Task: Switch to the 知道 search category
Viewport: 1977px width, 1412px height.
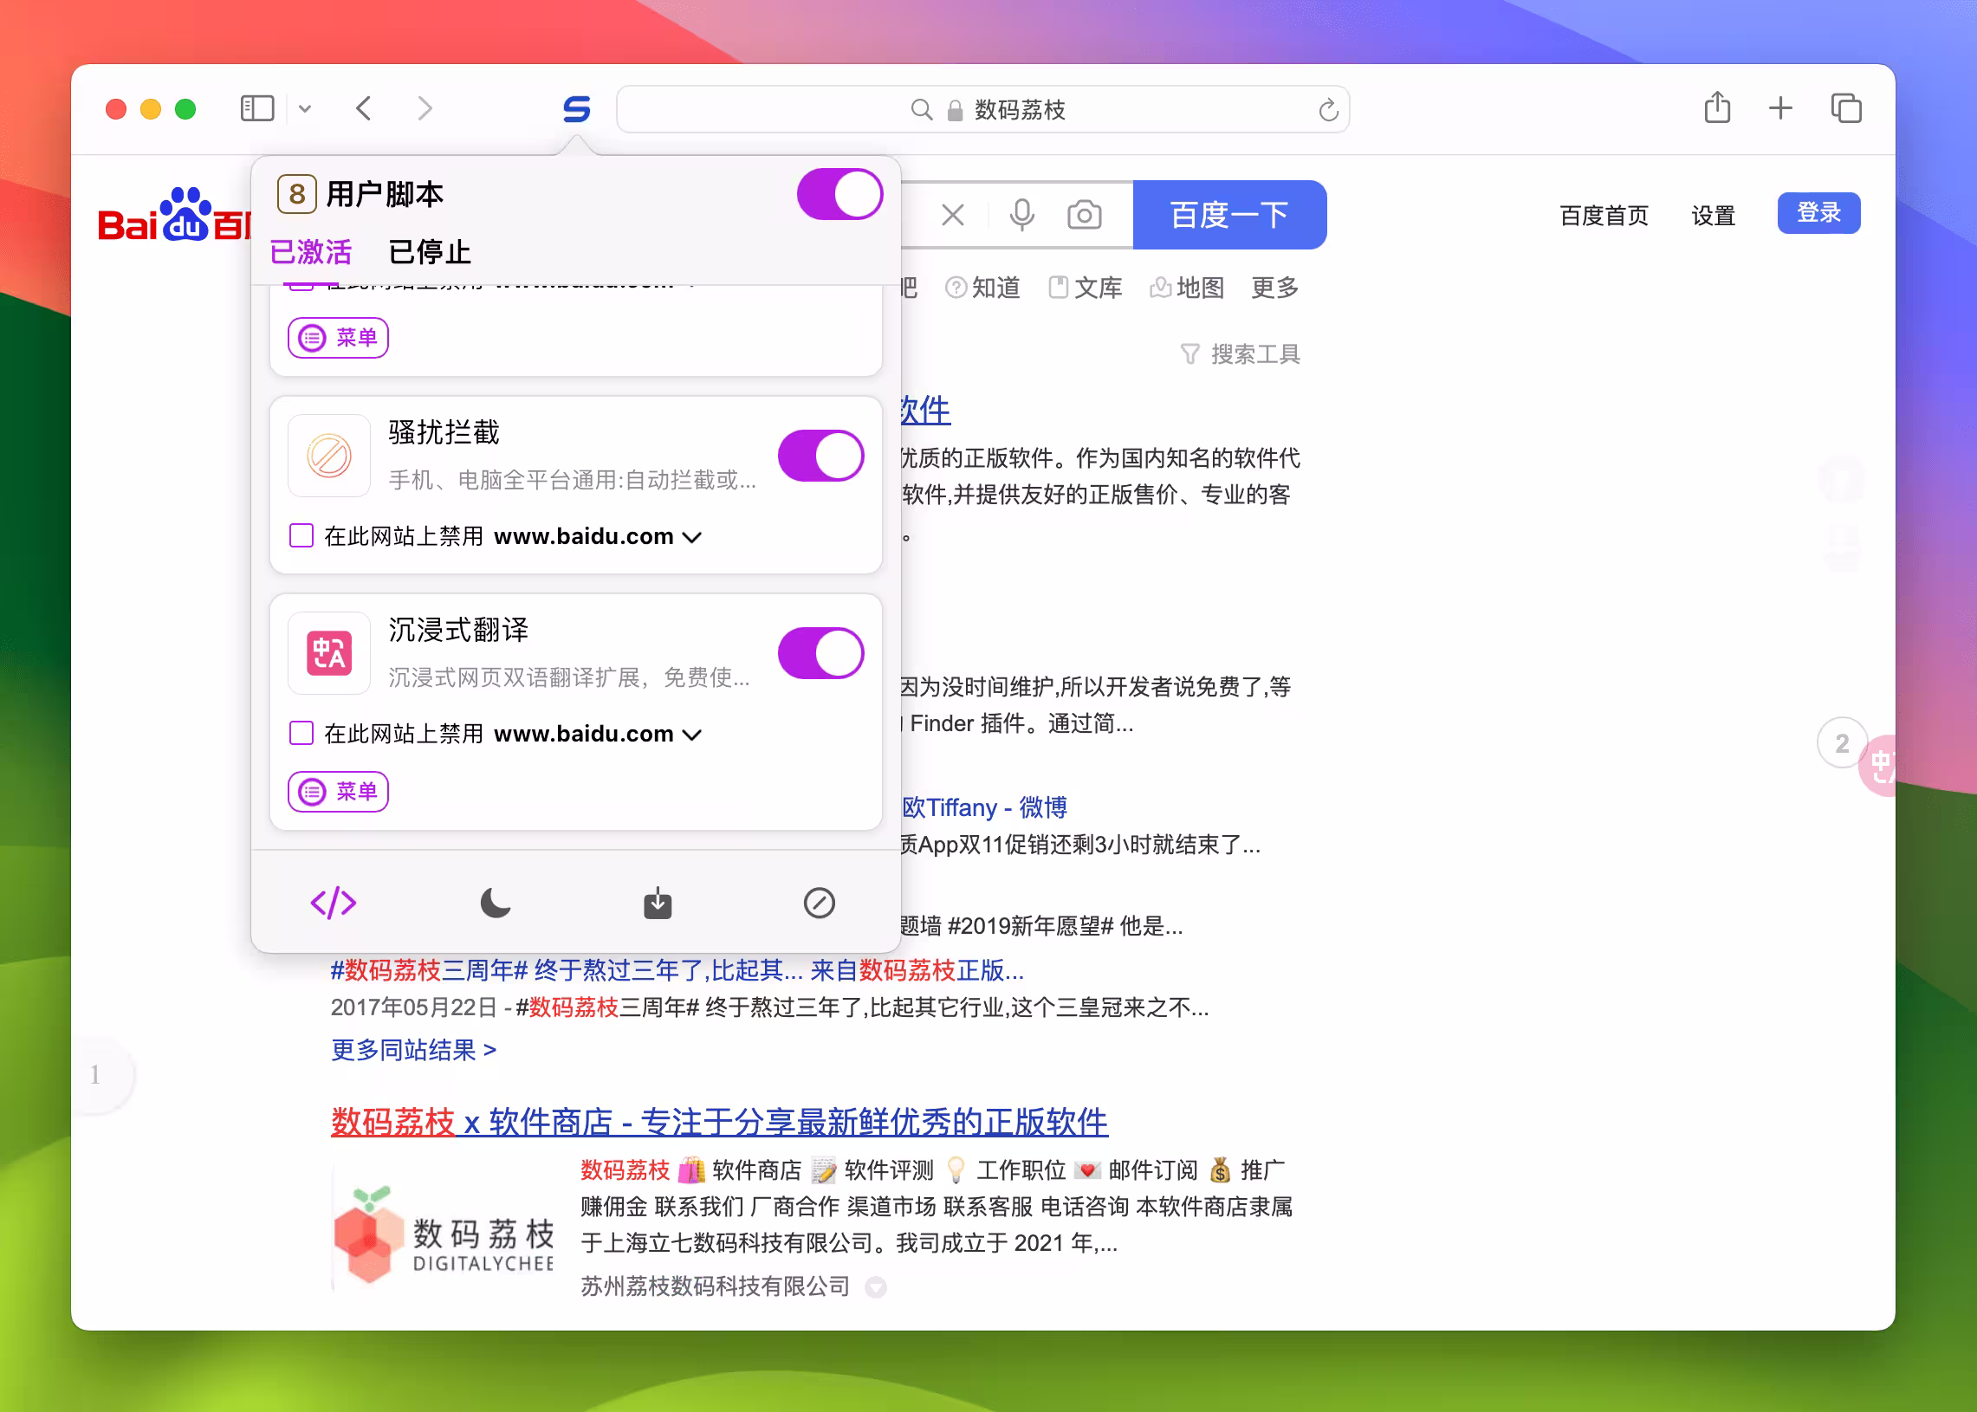Action: click(x=983, y=288)
